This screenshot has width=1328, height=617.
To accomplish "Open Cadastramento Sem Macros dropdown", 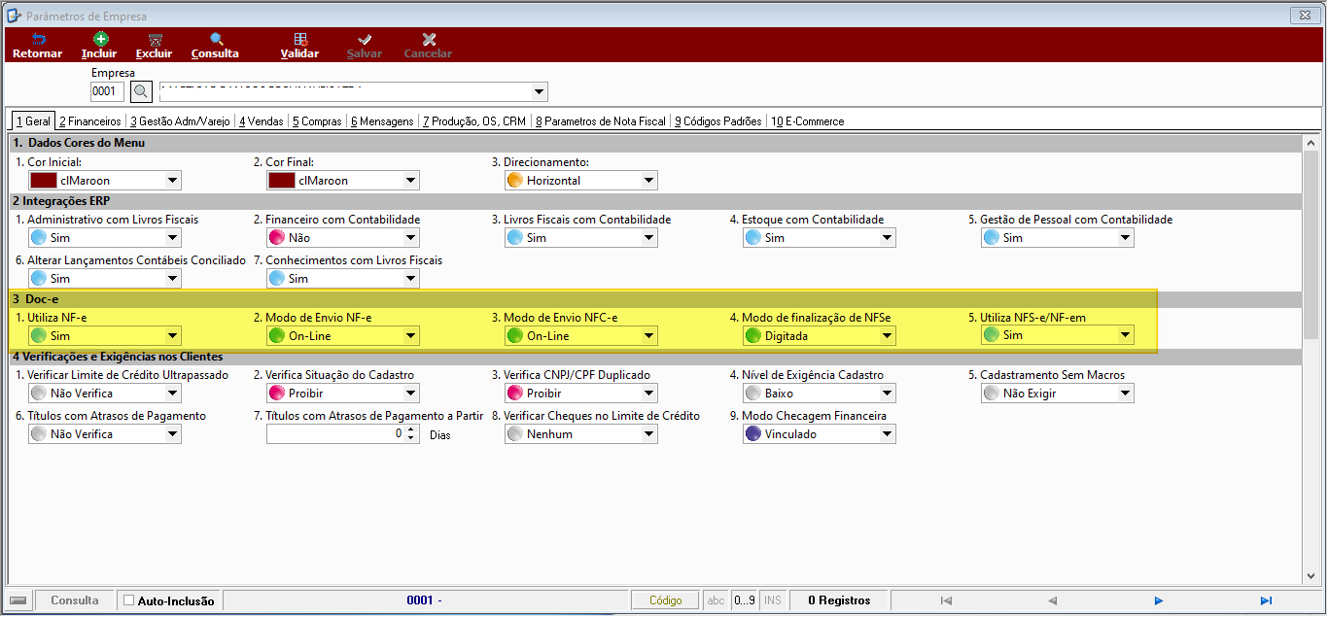I will tap(1125, 393).
